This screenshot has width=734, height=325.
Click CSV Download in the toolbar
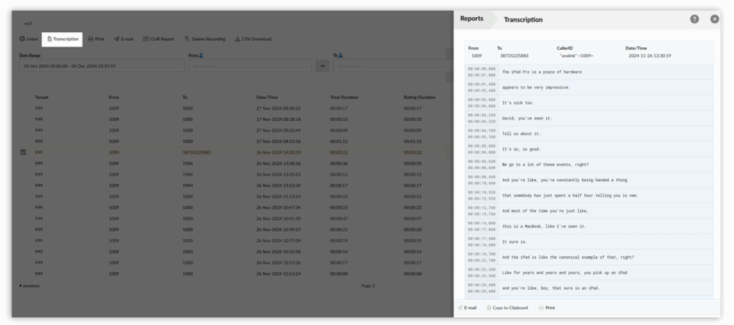tap(253, 39)
